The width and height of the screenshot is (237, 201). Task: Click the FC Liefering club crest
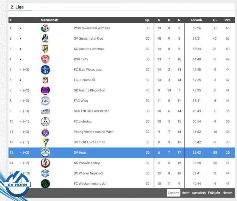coord(45,121)
